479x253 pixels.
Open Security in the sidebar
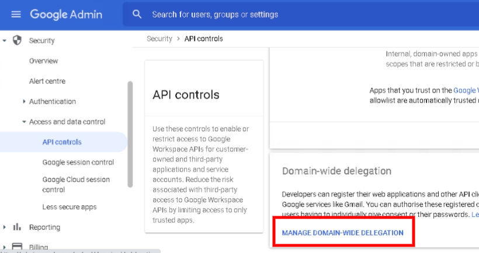click(42, 41)
